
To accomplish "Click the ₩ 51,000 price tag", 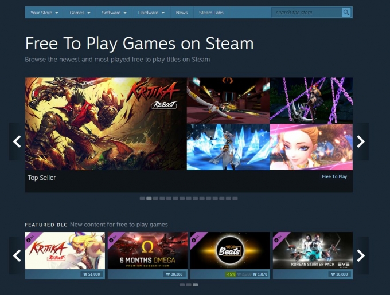I will tap(92, 274).
